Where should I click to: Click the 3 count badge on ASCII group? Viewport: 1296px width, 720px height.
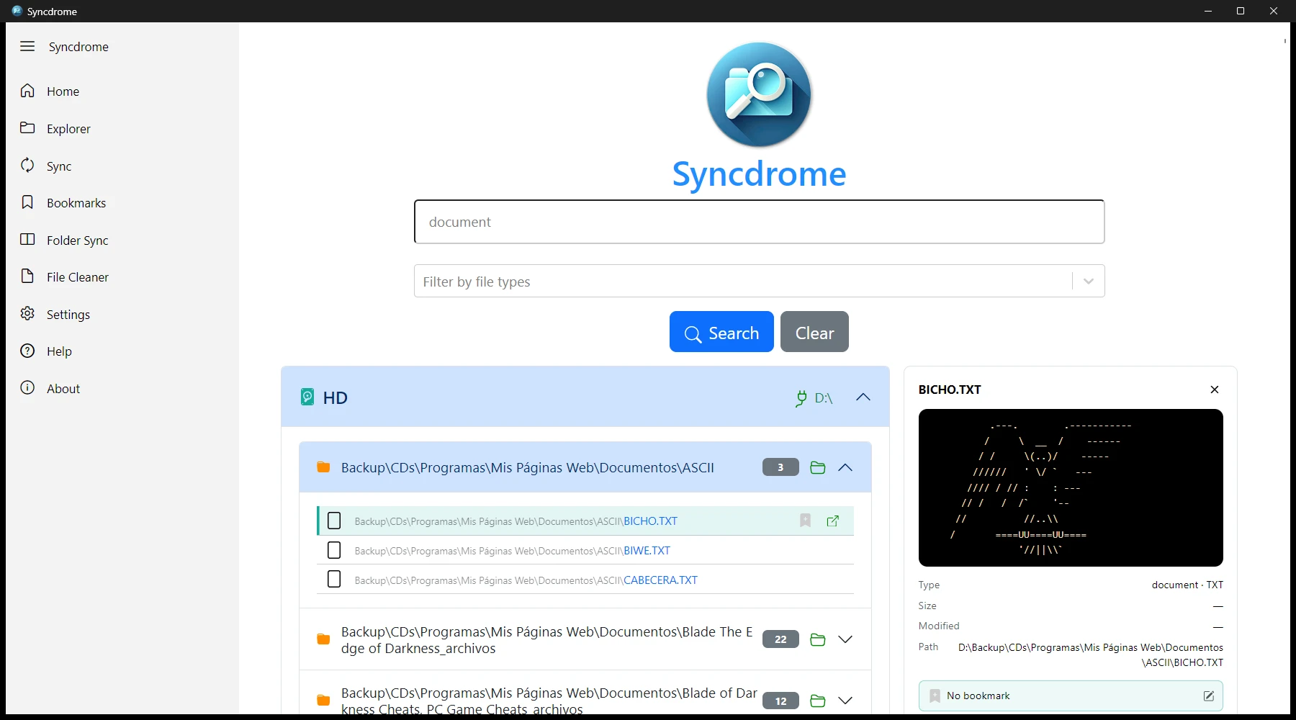tap(780, 467)
